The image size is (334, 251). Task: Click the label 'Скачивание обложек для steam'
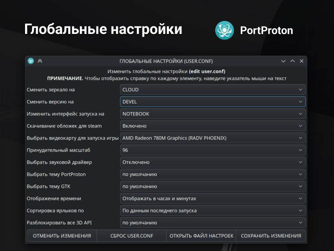tap(64, 126)
